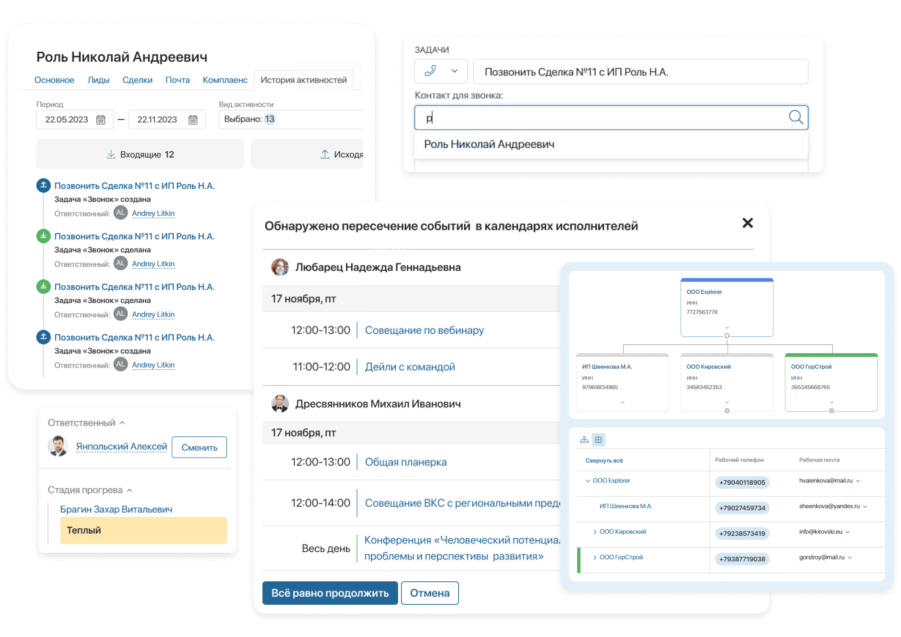Click Любарец Надежда Геннадьевна avatar
The height and width of the screenshot is (637, 901).
click(x=280, y=267)
